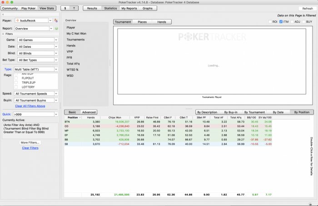Select the Hands graph tab
The image size is (318, 206).
[162, 22]
